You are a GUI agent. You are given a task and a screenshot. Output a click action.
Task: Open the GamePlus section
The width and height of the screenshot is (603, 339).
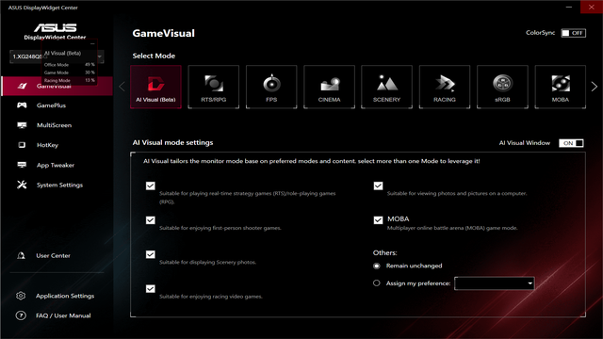click(57, 105)
